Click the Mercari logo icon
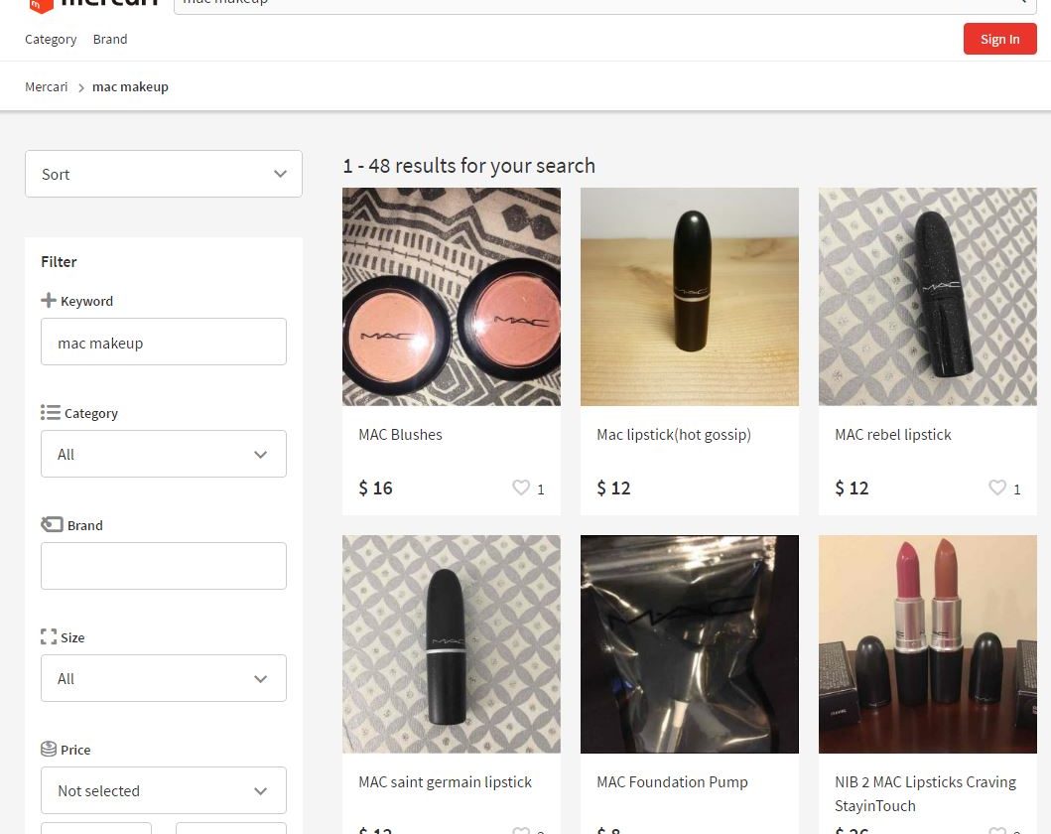The width and height of the screenshot is (1051, 834). (40, 5)
